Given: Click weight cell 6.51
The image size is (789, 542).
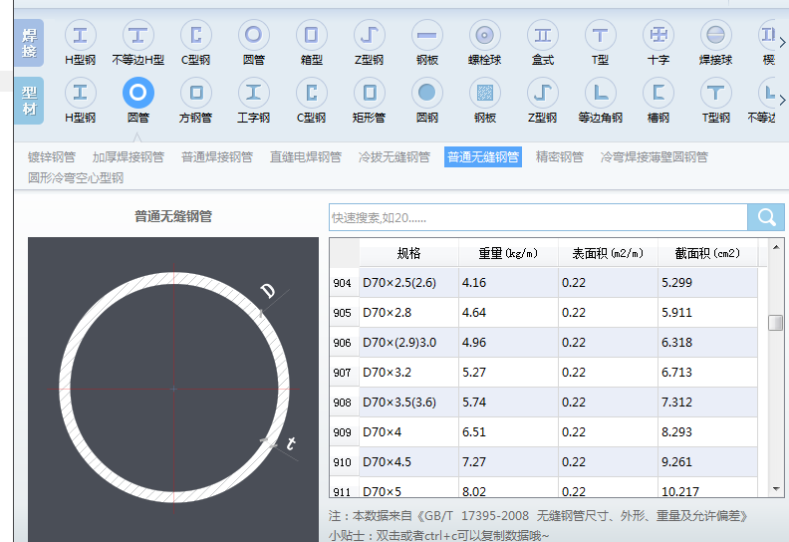Looking at the screenshot, I should (508, 431).
